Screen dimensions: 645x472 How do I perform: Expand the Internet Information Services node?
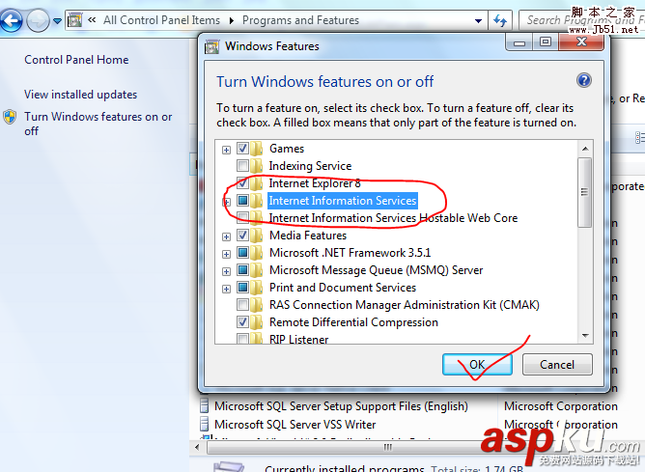coord(226,202)
